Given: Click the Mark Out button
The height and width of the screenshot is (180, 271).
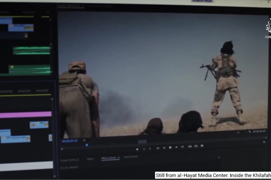Looking at the screenshot, I should (x=150, y=149).
